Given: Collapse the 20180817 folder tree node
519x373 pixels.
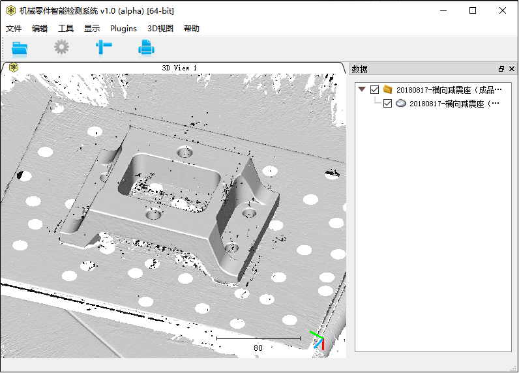Looking at the screenshot, I should tap(362, 89).
